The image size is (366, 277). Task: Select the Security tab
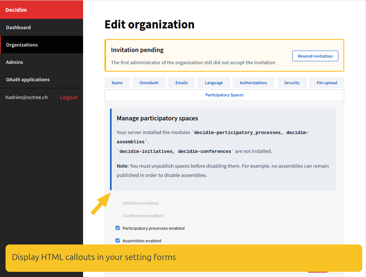click(x=292, y=83)
